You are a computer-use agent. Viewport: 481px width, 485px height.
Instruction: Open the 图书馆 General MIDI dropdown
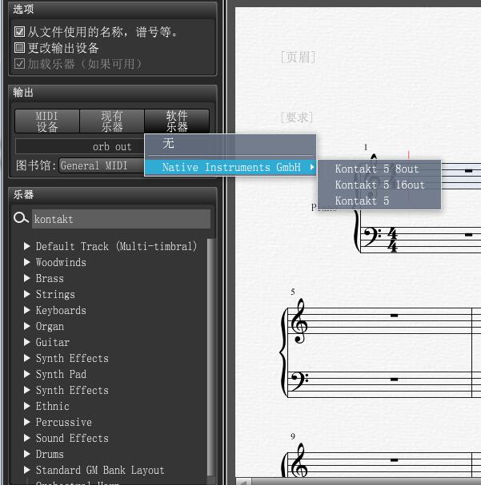point(100,165)
